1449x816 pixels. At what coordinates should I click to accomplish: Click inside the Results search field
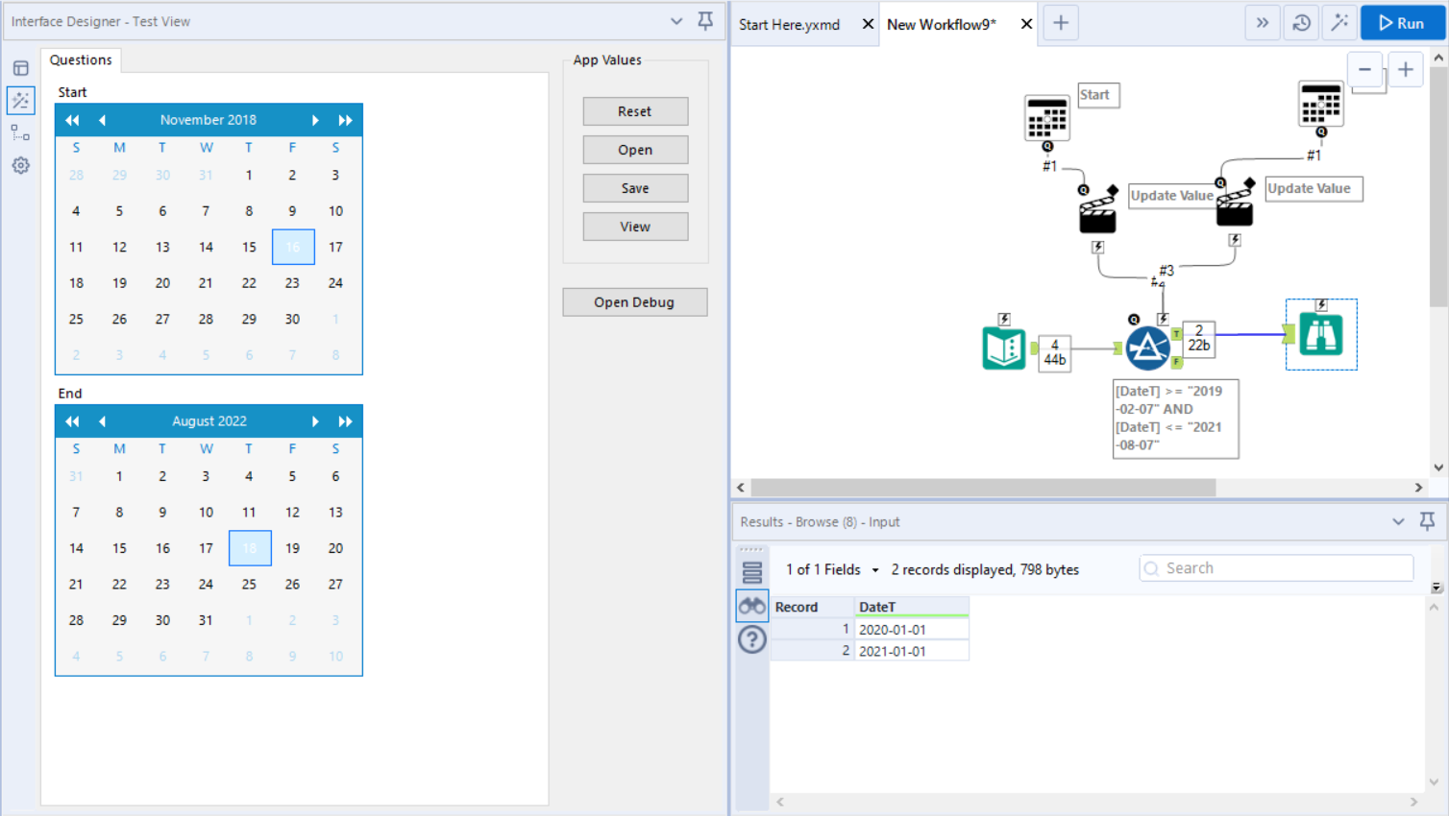pyautogui.click(x=1275, y=567)
